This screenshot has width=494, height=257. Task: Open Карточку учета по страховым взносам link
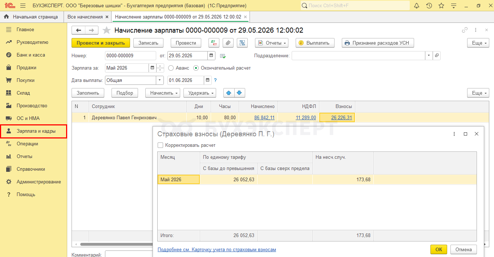pyautogui.click(x=217, y=250)
